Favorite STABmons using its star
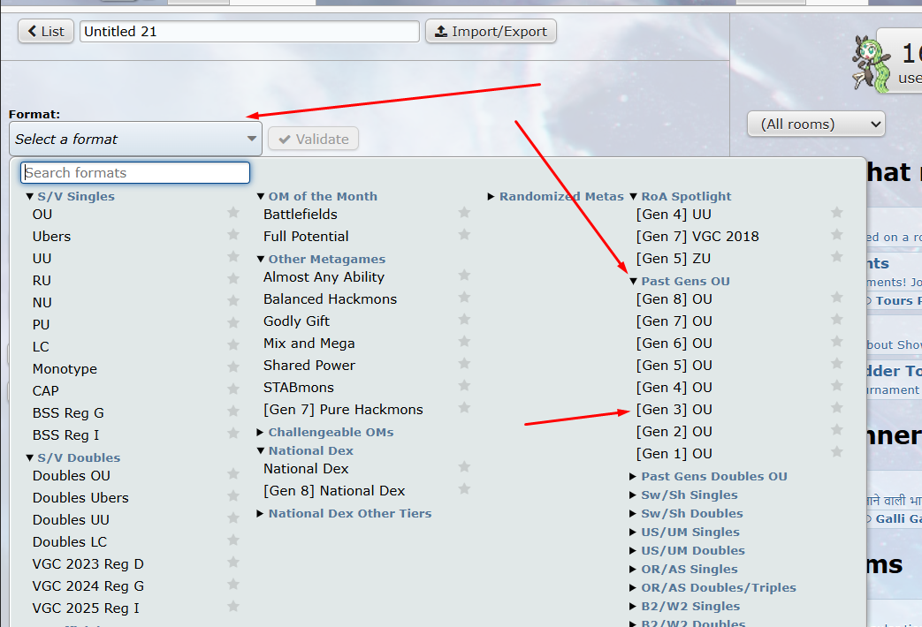The width and height of the screenshot is (922, 627). pos(464,386)
